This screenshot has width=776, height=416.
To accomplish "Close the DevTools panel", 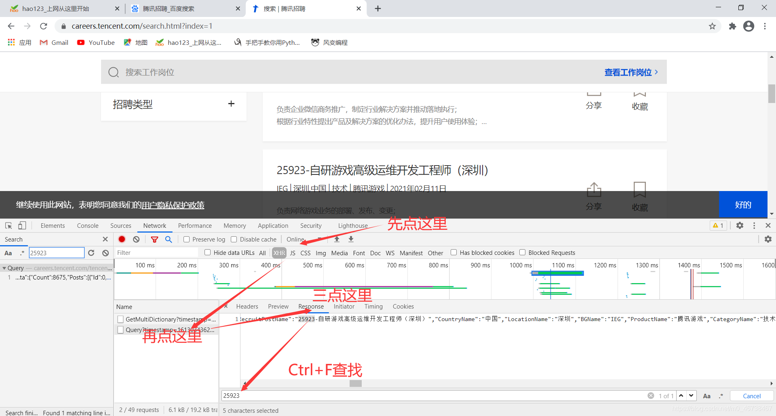I will tap(768, 225).
